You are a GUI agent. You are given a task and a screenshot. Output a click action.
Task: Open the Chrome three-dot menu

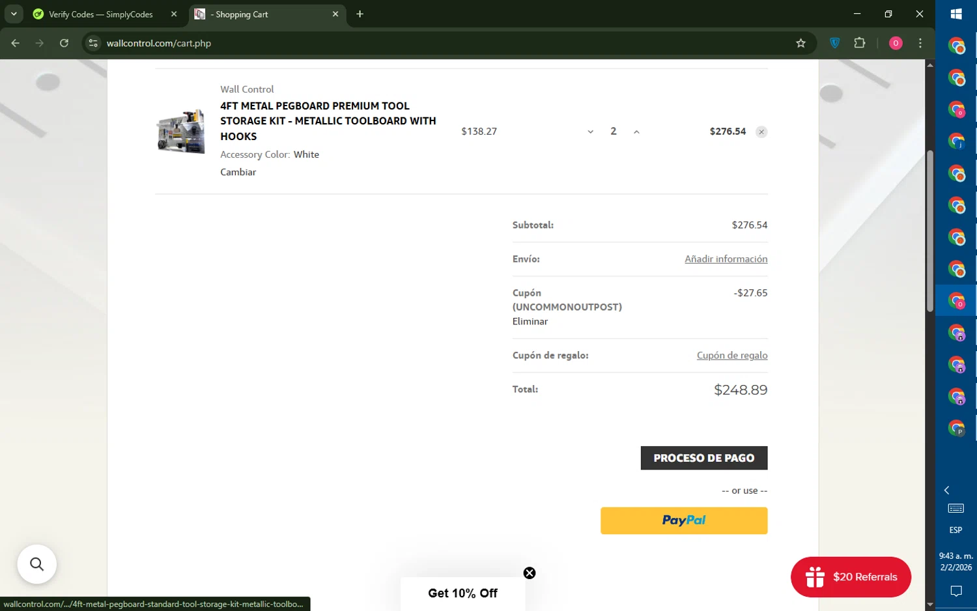(x=920, y=43)
